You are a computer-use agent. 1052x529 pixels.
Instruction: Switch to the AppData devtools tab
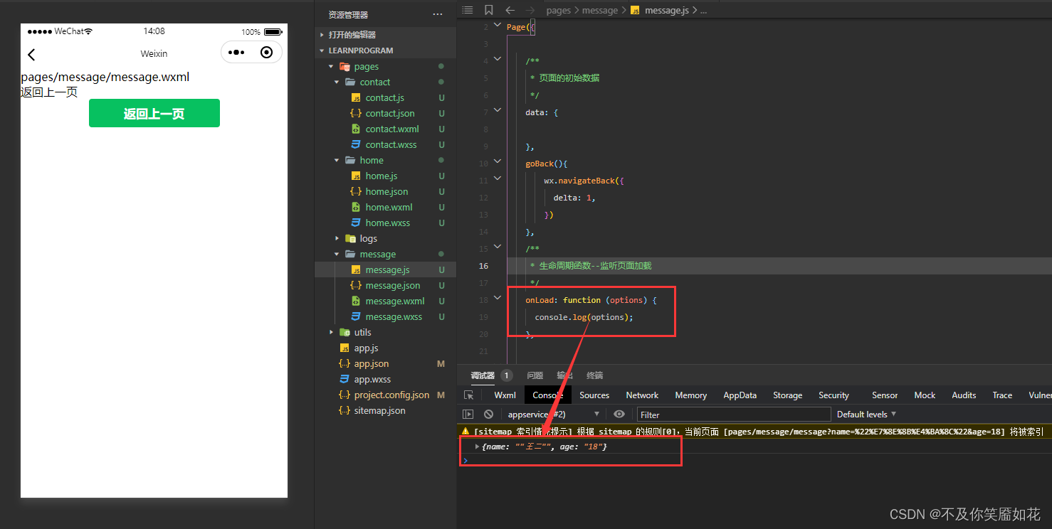pyautogui.click(x=740, y=395)
